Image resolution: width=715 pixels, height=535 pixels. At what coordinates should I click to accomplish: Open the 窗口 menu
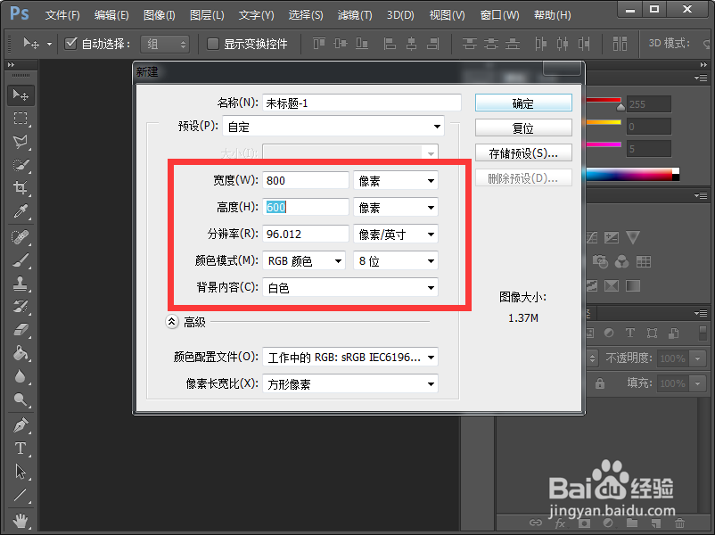(499, 14)
